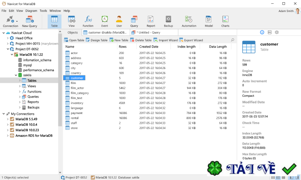
Task: Click the Automation toolbar icon
Action: click(189, 21)
